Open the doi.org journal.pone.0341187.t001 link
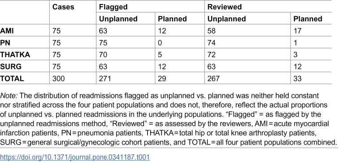The height and width of the screenshot is (162, 339). click(75, 157)
